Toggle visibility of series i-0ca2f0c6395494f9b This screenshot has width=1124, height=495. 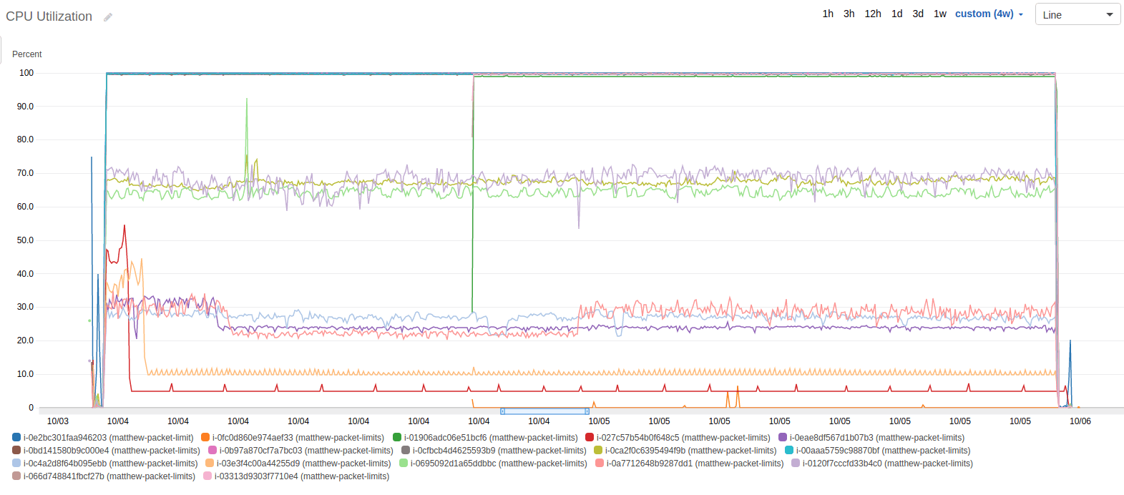coord(690,451)
